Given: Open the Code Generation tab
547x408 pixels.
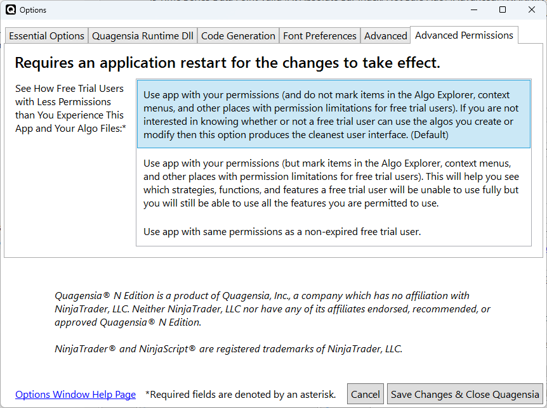Looking at the screenshot, I should click(238, 36).
